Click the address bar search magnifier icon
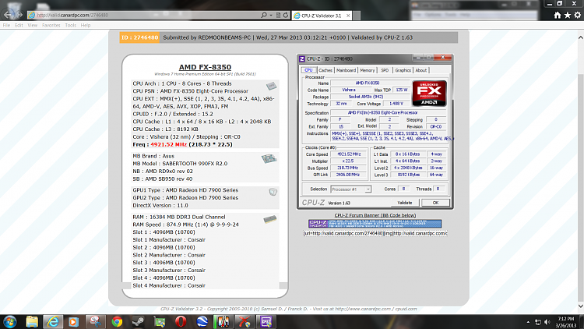Screen dimensions: 584x329 click(x=264, y=16)
